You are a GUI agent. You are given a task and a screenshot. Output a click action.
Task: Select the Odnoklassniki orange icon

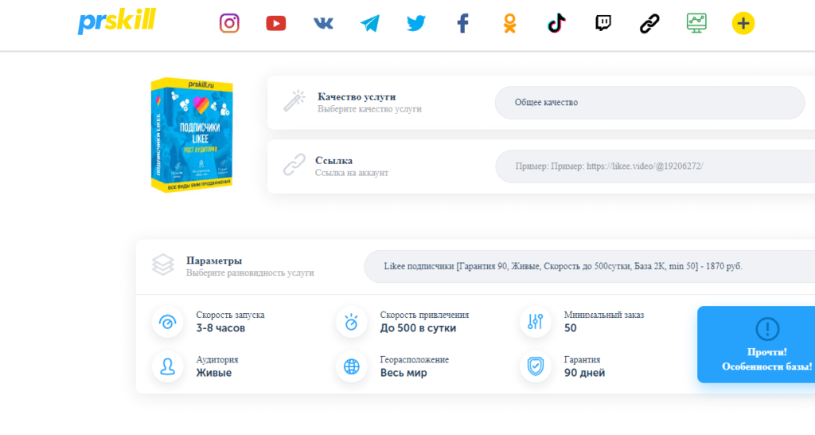509,24
